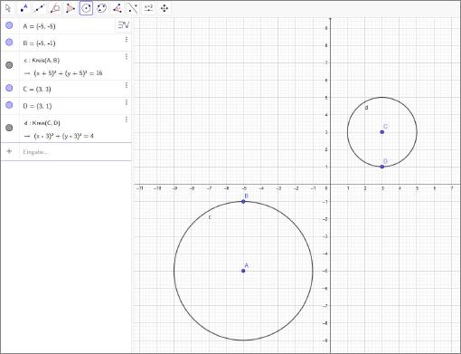The height and width of the screenshot is (354, 461).
Task: Click the plus icon beside Eingabe
Action: [x=9, y=151]
